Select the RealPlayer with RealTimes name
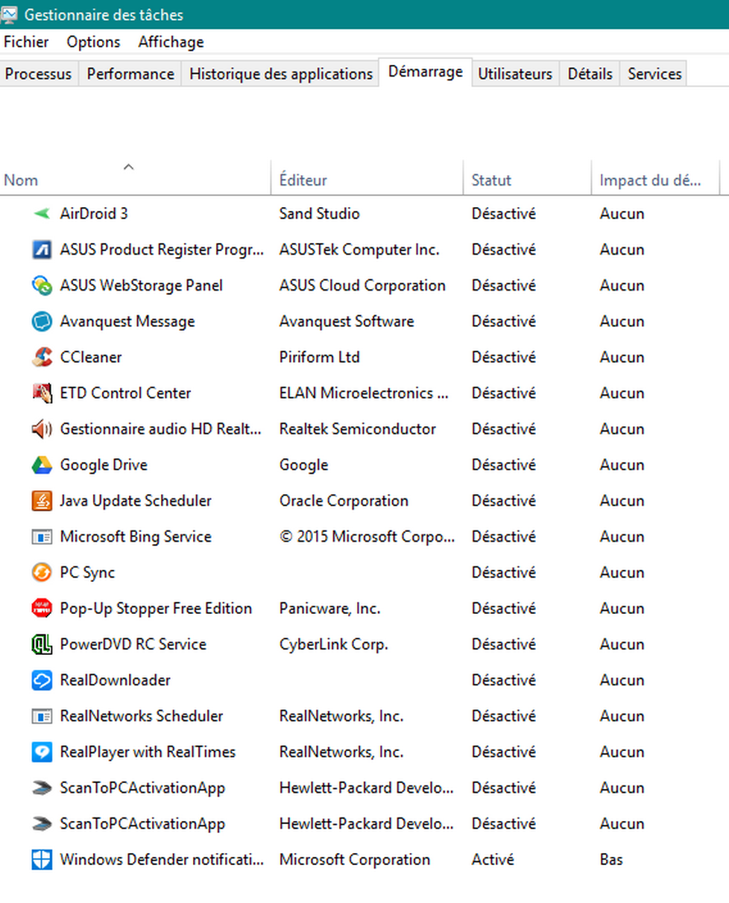Screen dimensions: 729x903 [148, 752]
